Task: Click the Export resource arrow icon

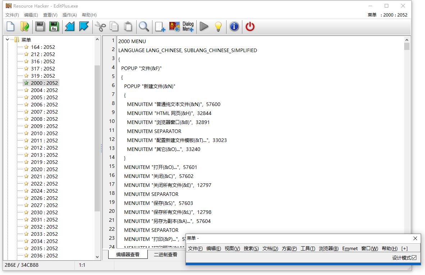Action: [x=84, y=27]
